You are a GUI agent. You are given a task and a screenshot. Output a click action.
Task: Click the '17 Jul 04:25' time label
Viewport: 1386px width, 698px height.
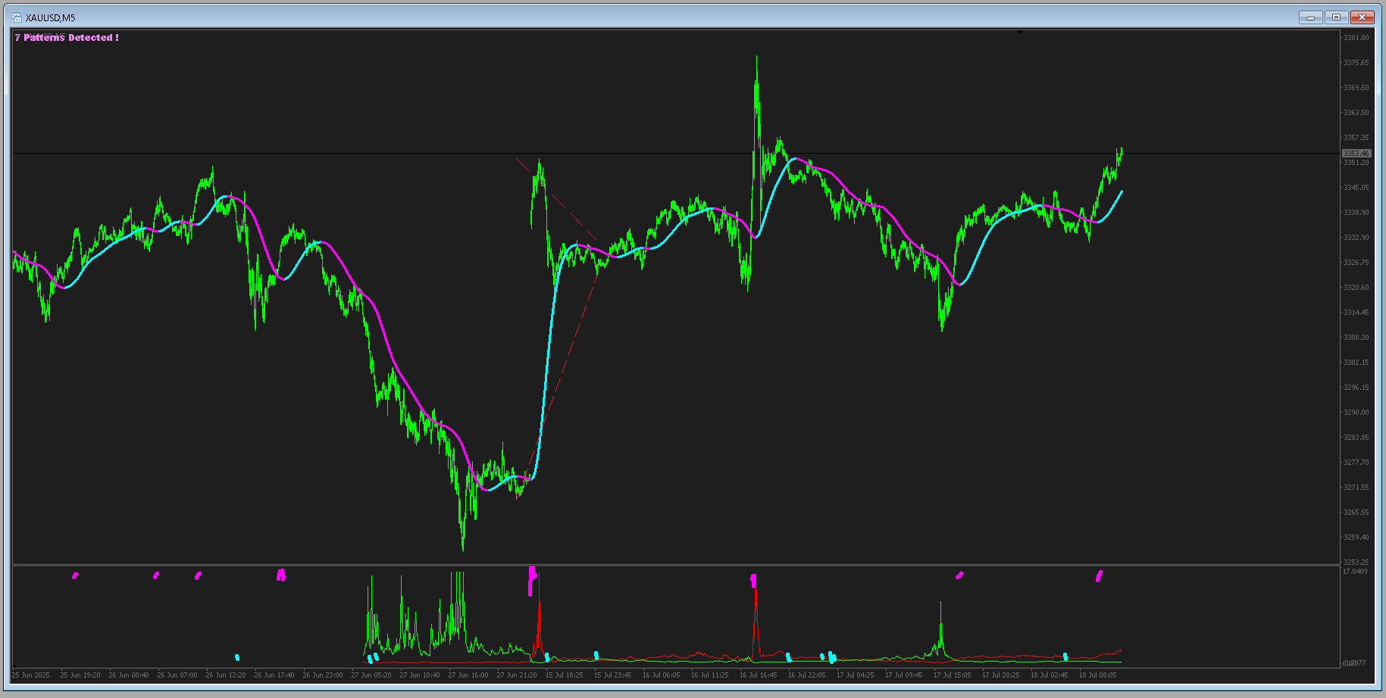856,675
